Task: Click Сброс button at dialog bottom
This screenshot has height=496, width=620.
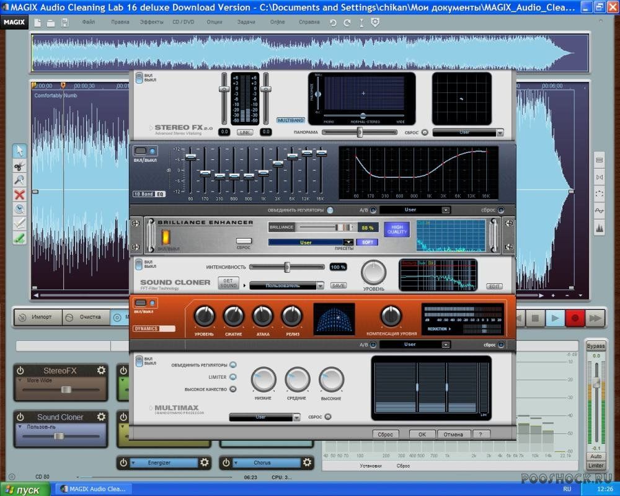Action: tap(385, 434)
